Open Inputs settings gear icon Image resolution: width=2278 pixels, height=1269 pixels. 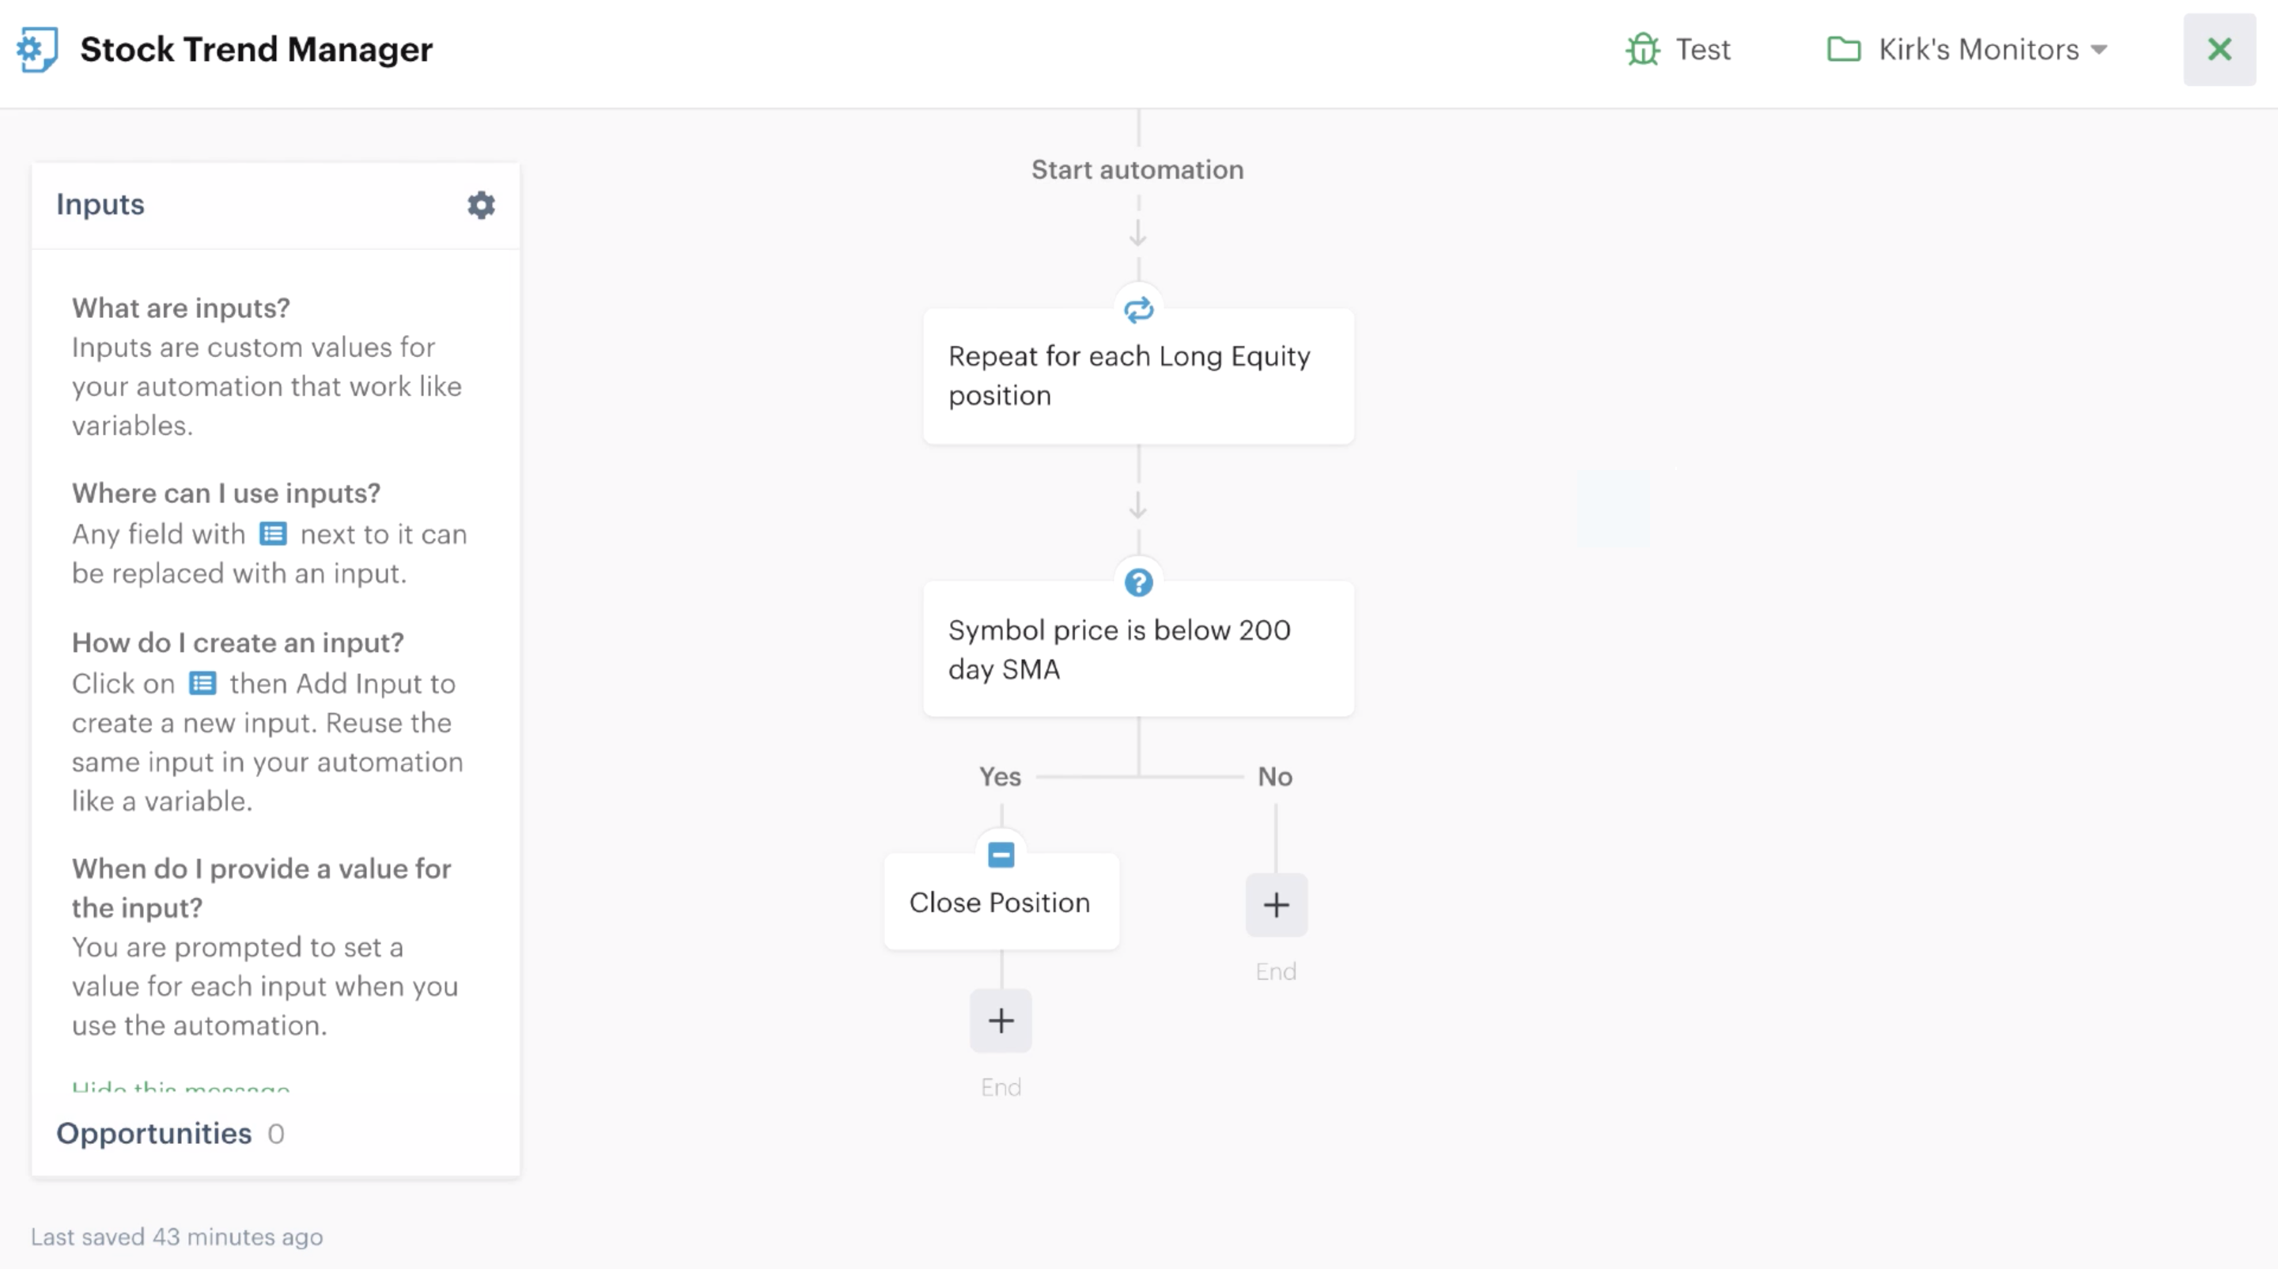481,205
